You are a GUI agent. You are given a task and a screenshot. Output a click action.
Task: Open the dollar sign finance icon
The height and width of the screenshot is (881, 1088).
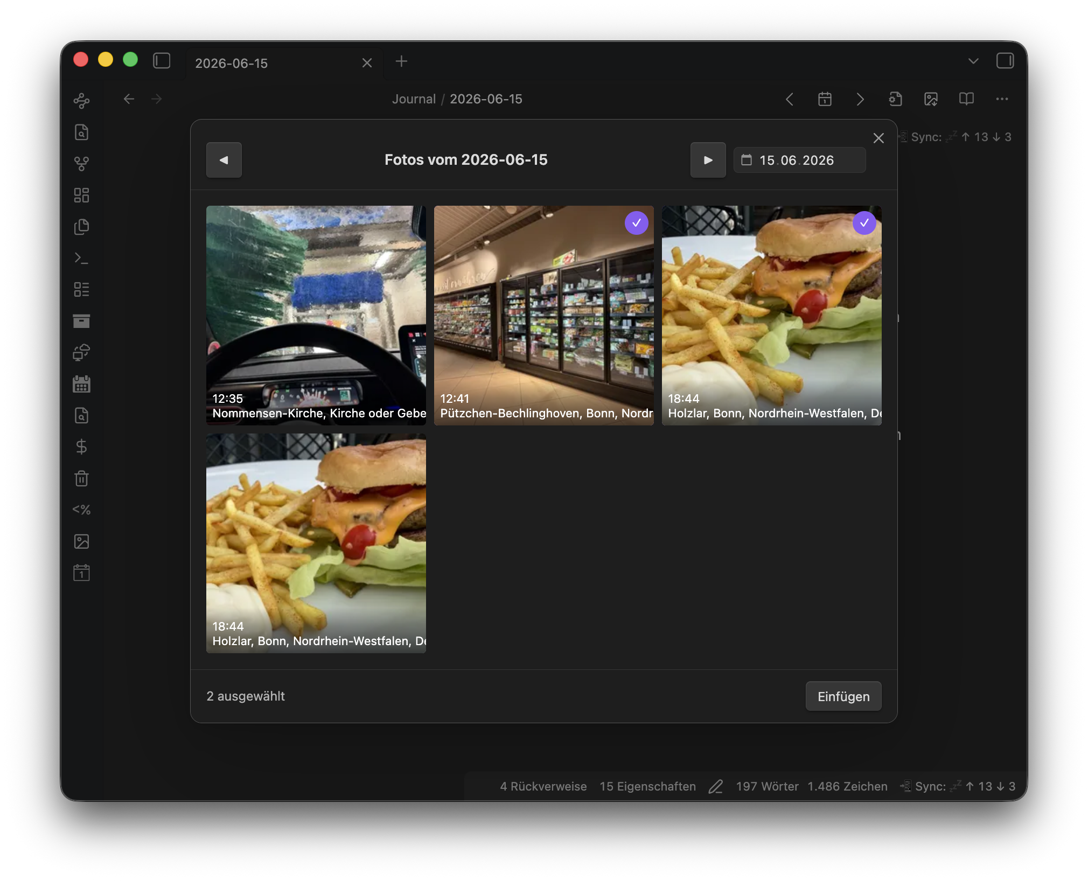click(81, 447)
